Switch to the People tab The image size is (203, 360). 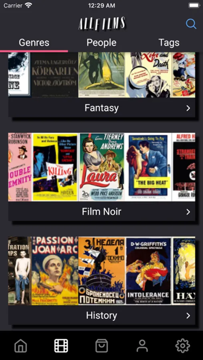pyautogui.click(x=101, y=42)
